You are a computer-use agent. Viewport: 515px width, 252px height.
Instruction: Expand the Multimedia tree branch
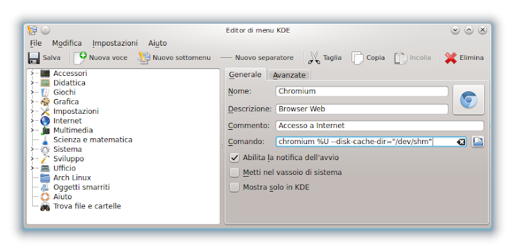point(32,130)
